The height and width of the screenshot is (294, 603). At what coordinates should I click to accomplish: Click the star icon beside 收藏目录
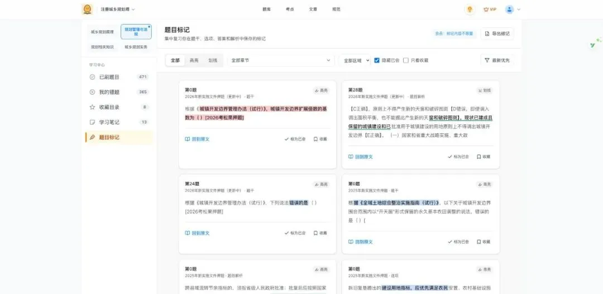point(92,107)
